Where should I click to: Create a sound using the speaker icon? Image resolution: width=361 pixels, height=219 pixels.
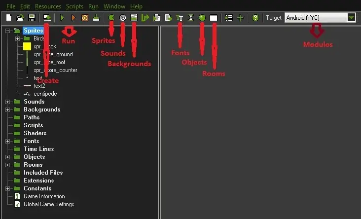[x=123, y=18]
